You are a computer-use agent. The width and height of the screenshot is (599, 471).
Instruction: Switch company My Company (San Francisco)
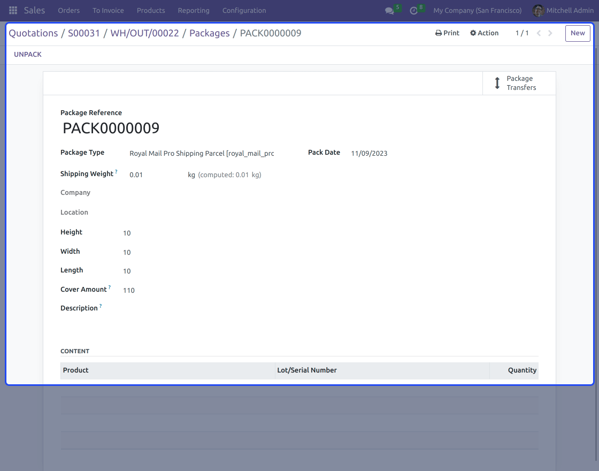477,10
